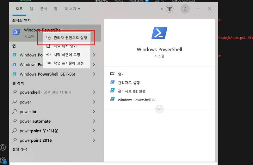Viewport: 253px width, 165px height.
Task: Click 열기 in the preview pane
Action: click(121, 74)
